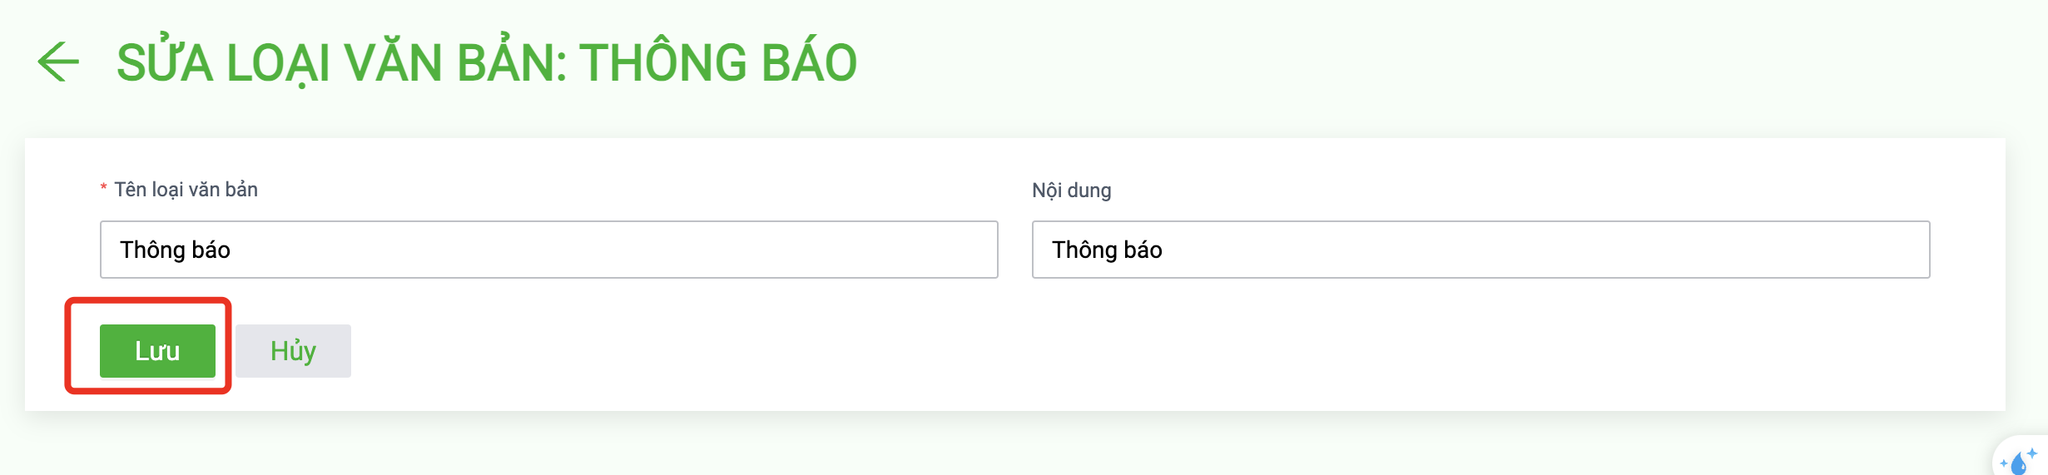Image resolution: width=2048 pixels, height=475 pixels.
Task: Place cursor after Thông báo in content field
Action: point(1164,250)
